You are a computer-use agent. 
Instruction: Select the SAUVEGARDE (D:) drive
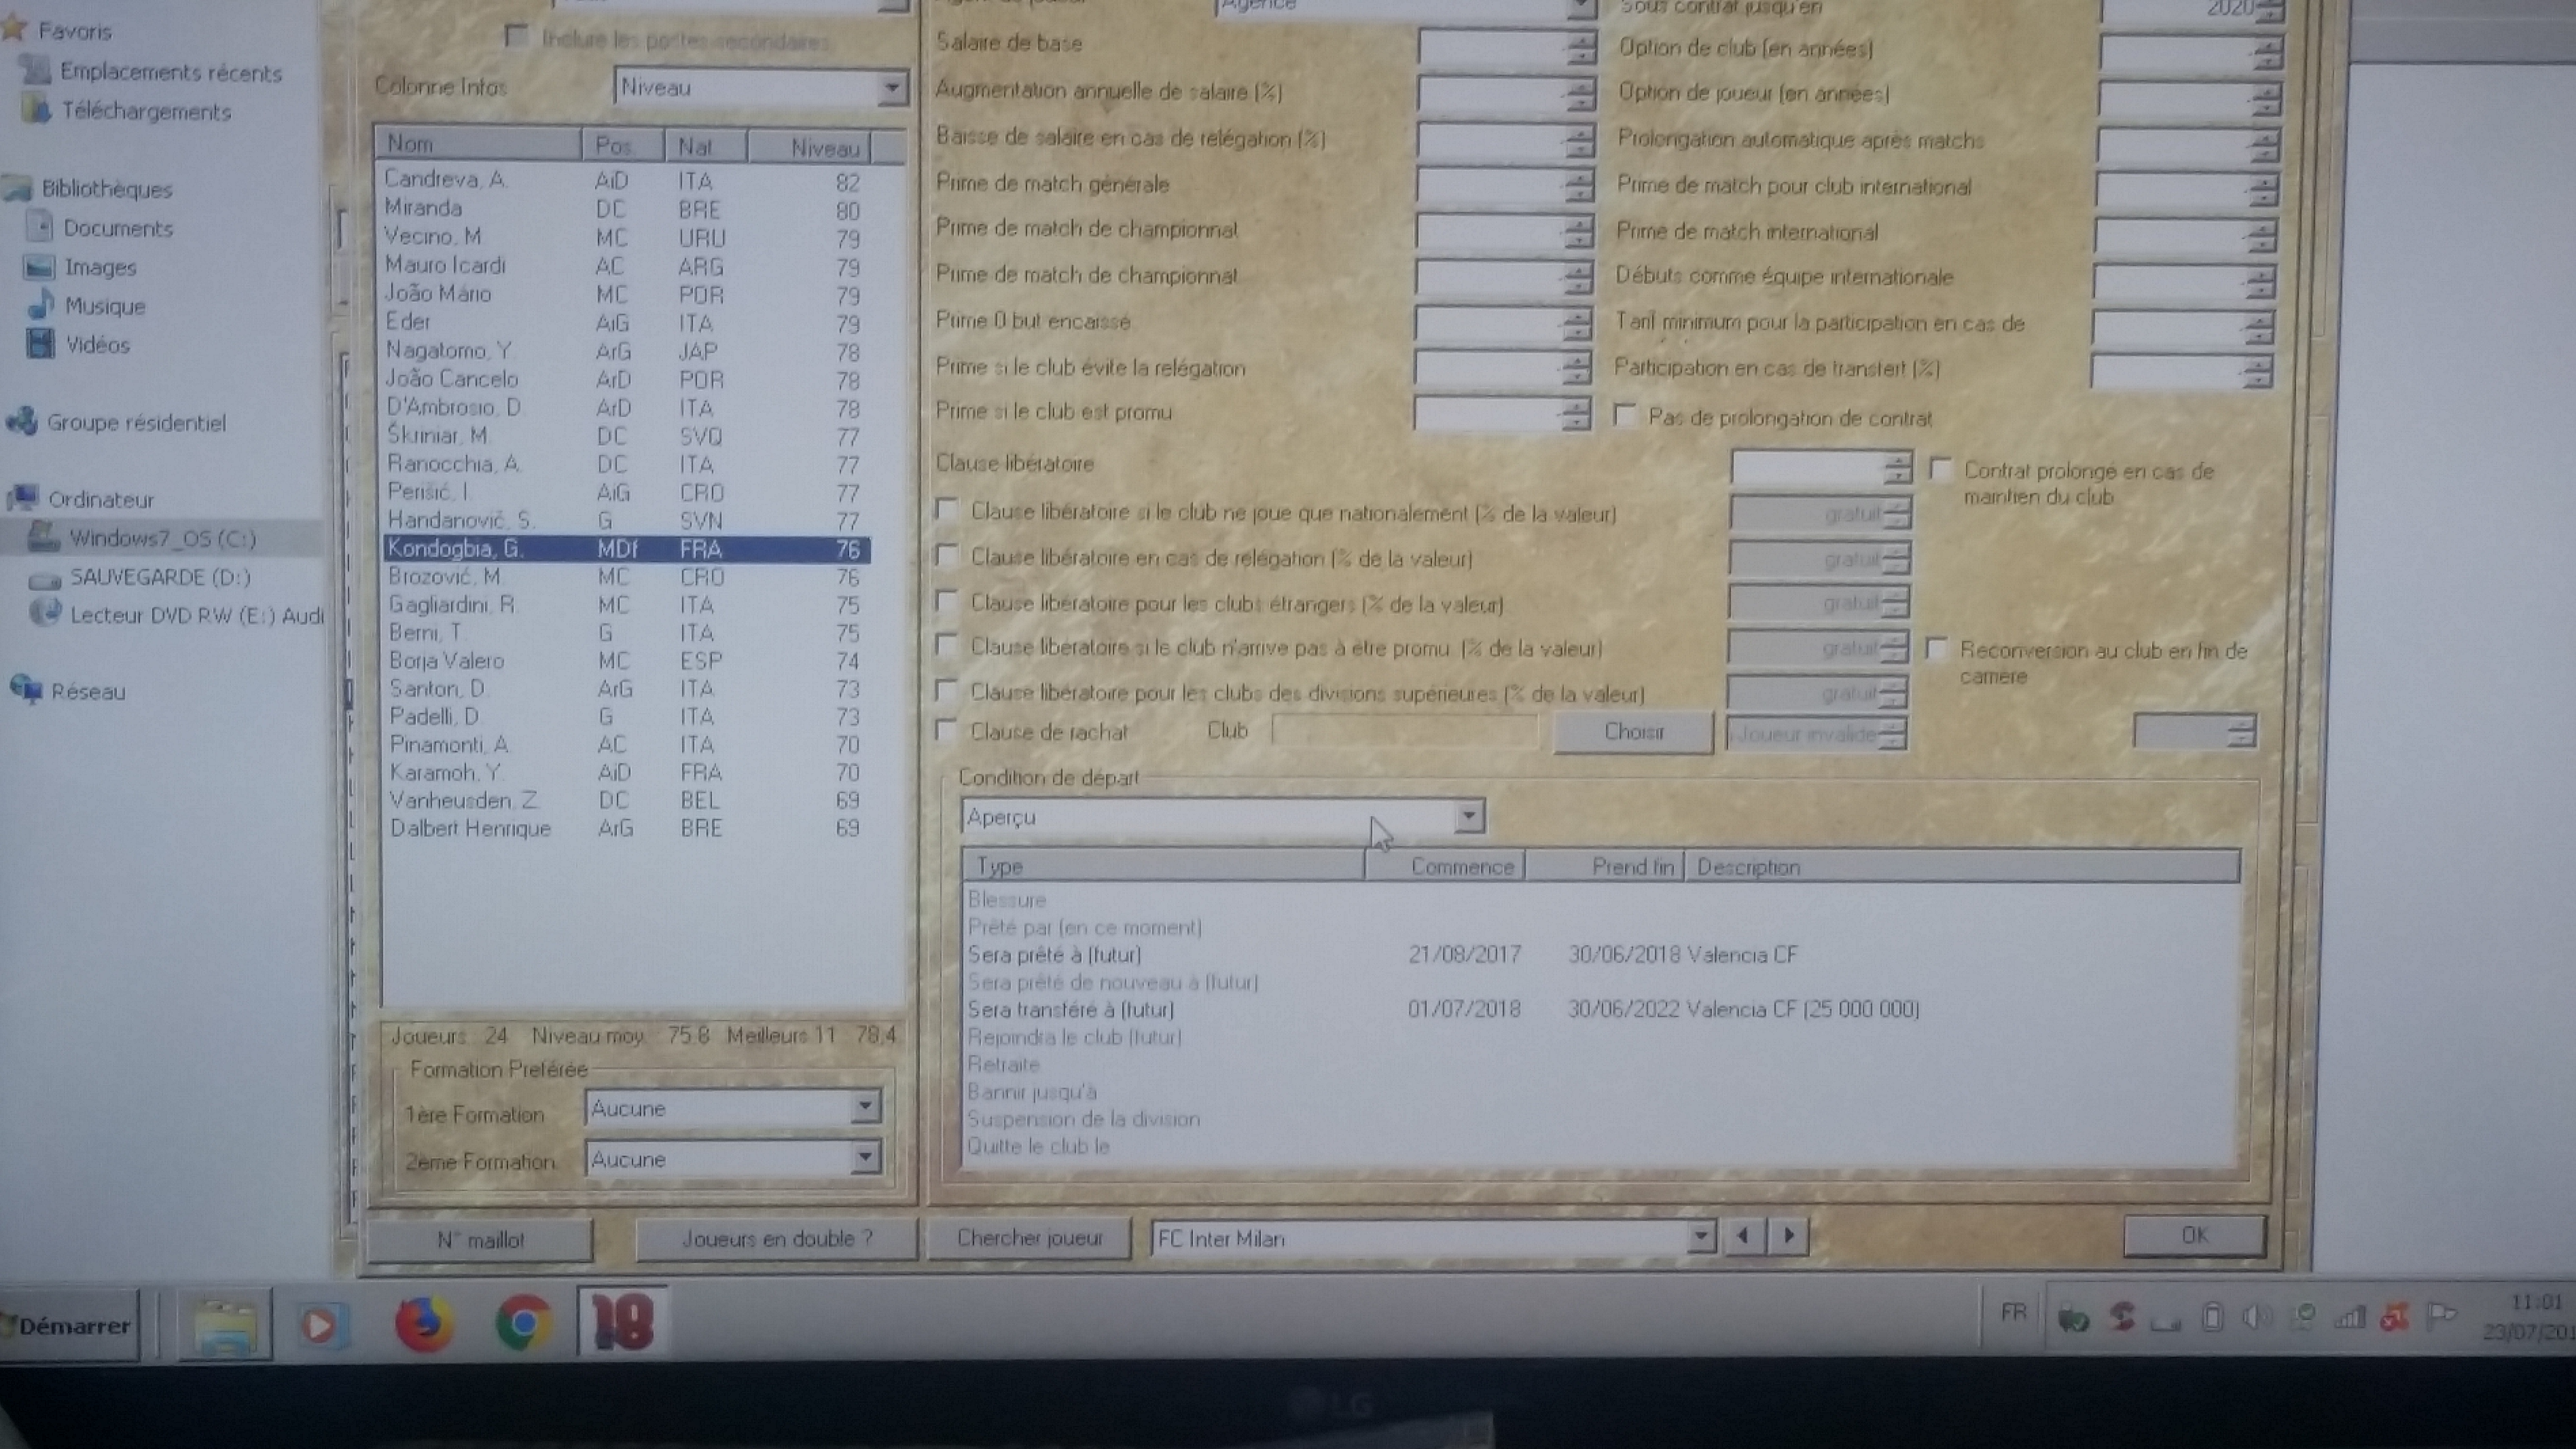[x=159, y=577]
